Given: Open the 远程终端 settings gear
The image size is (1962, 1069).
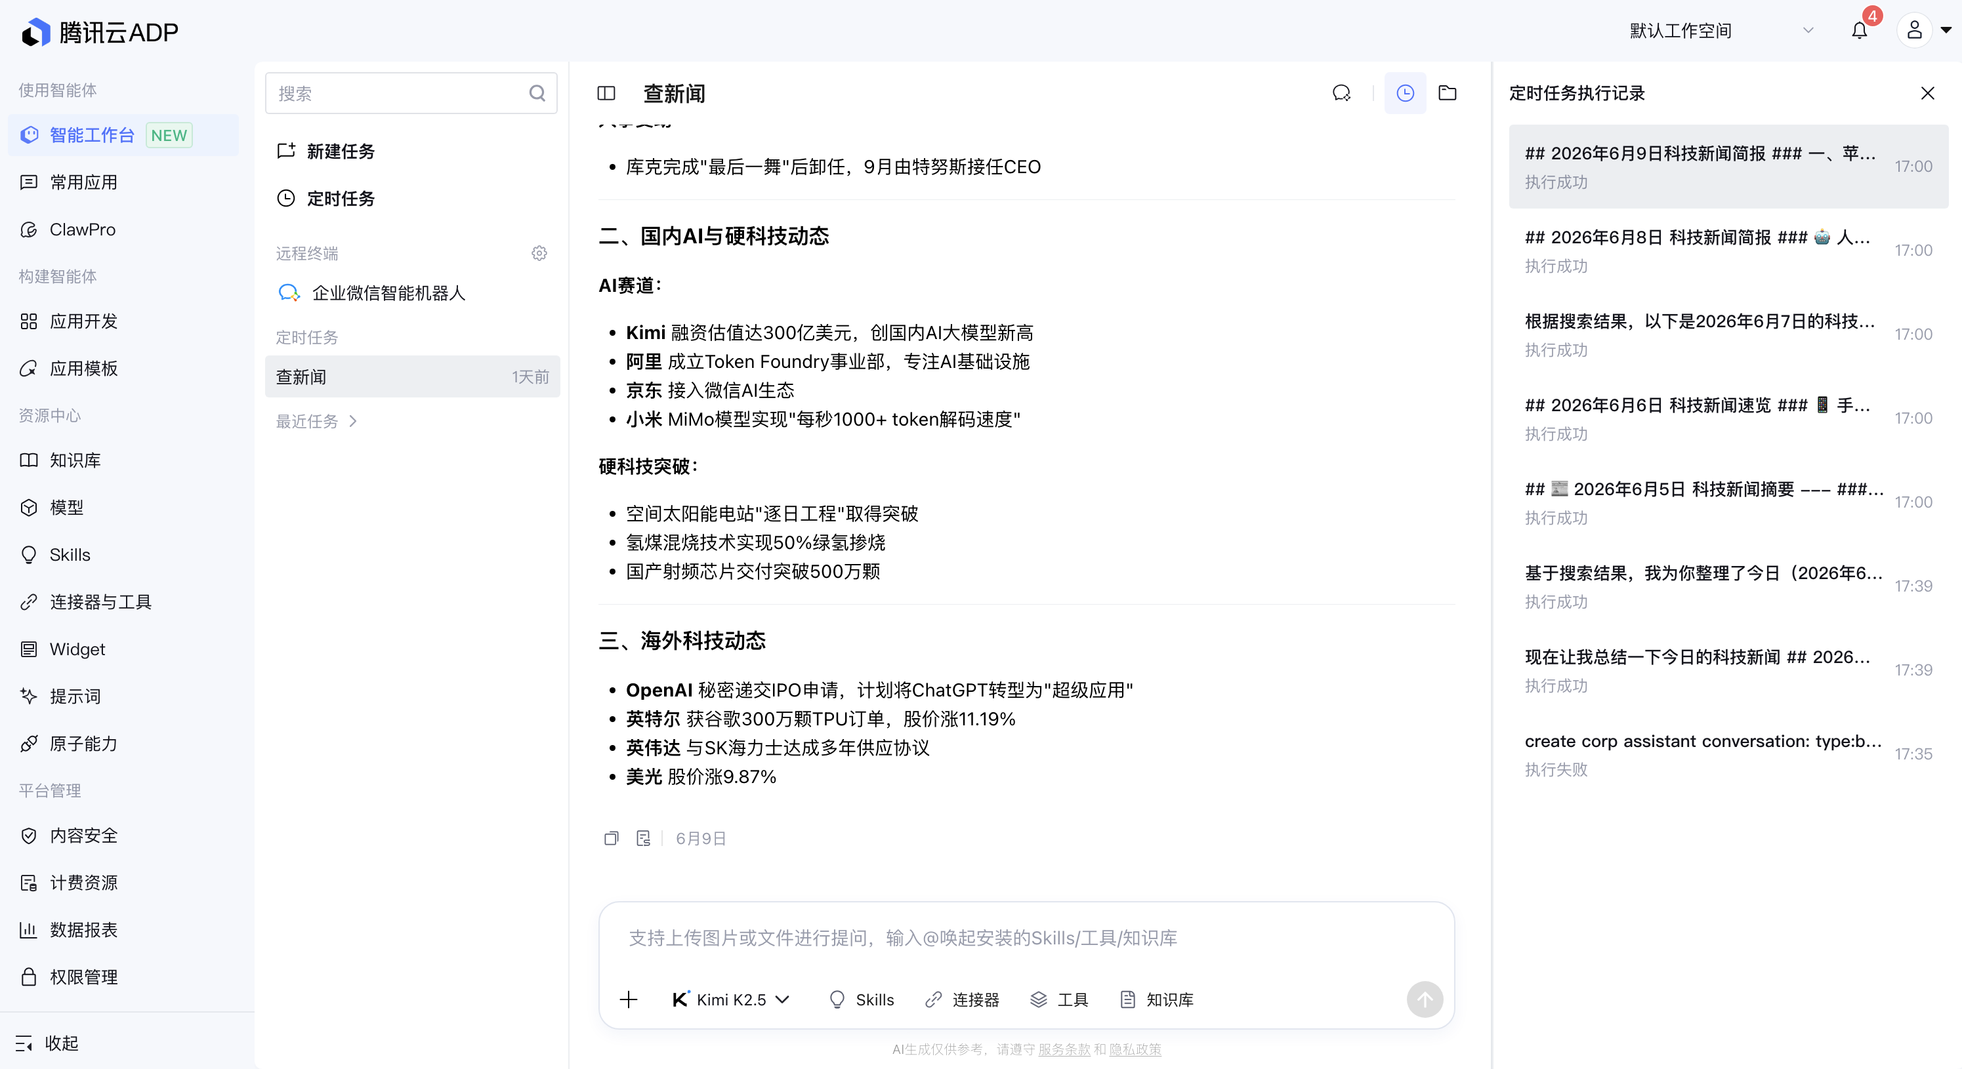Looking at the screenshot, I should [x=539, y=252].
